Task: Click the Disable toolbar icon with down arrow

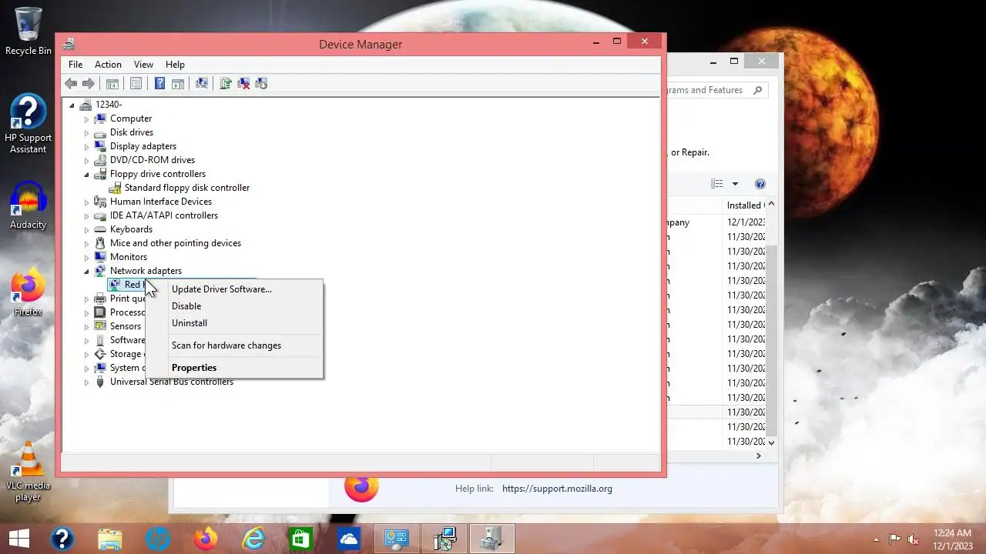Action: pyautogui.click(x=261, y=83)
